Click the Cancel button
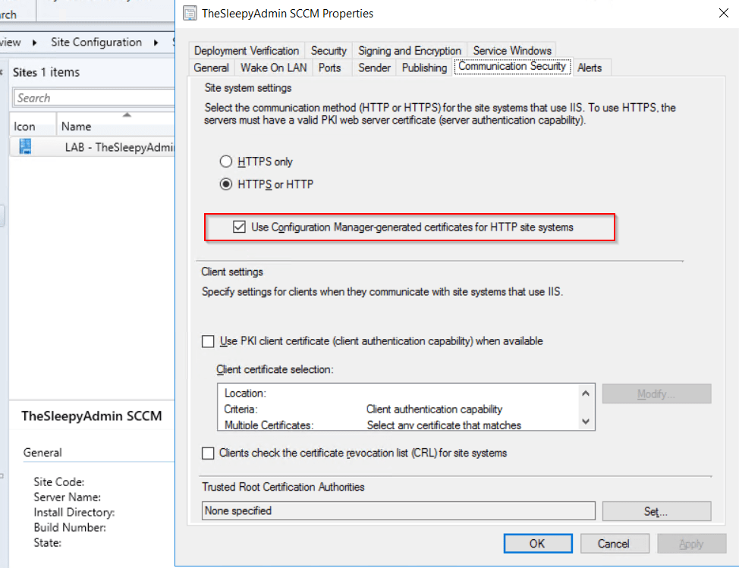The image size is (739, 568). pos(613,544)
